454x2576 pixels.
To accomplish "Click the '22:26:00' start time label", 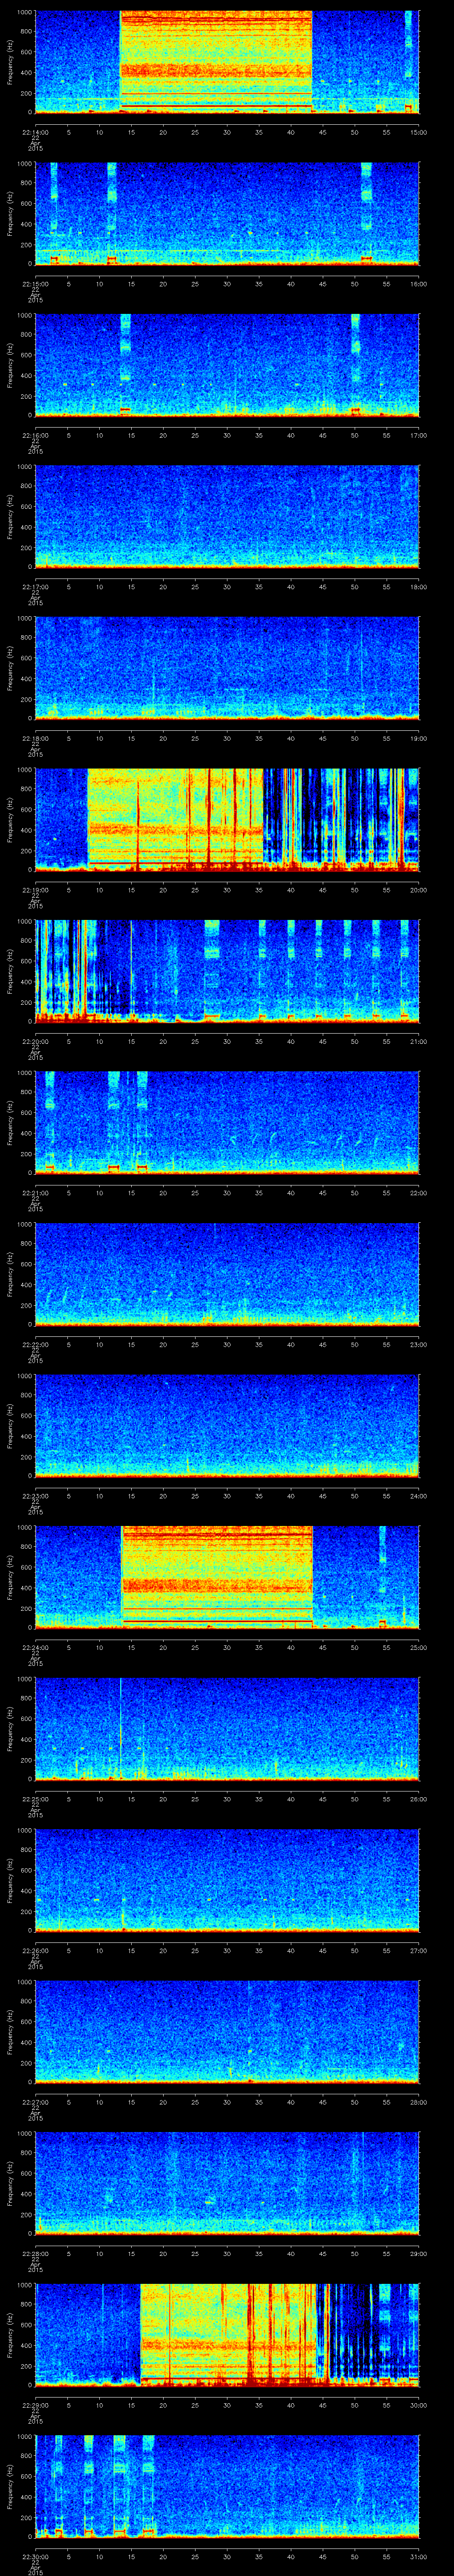I will [35, 1949].
